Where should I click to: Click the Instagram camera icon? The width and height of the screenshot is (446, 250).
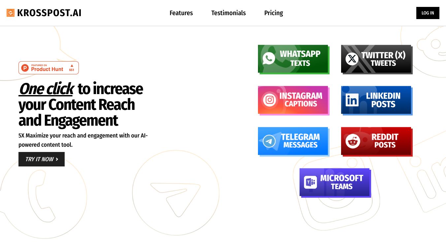(270, 100)
